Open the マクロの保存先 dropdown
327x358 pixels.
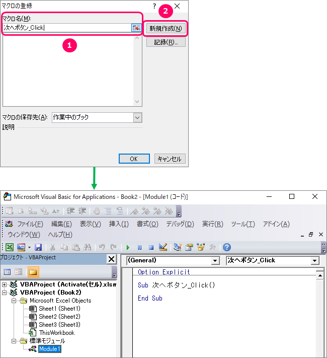137,117
